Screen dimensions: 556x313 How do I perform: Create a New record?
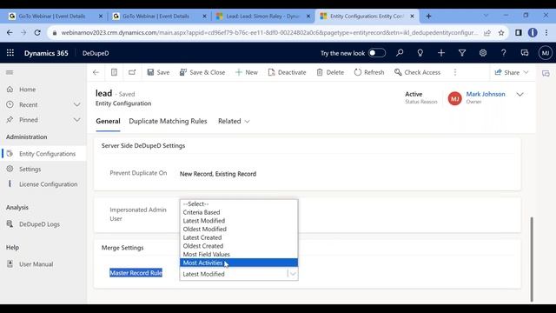click(247, 72)
